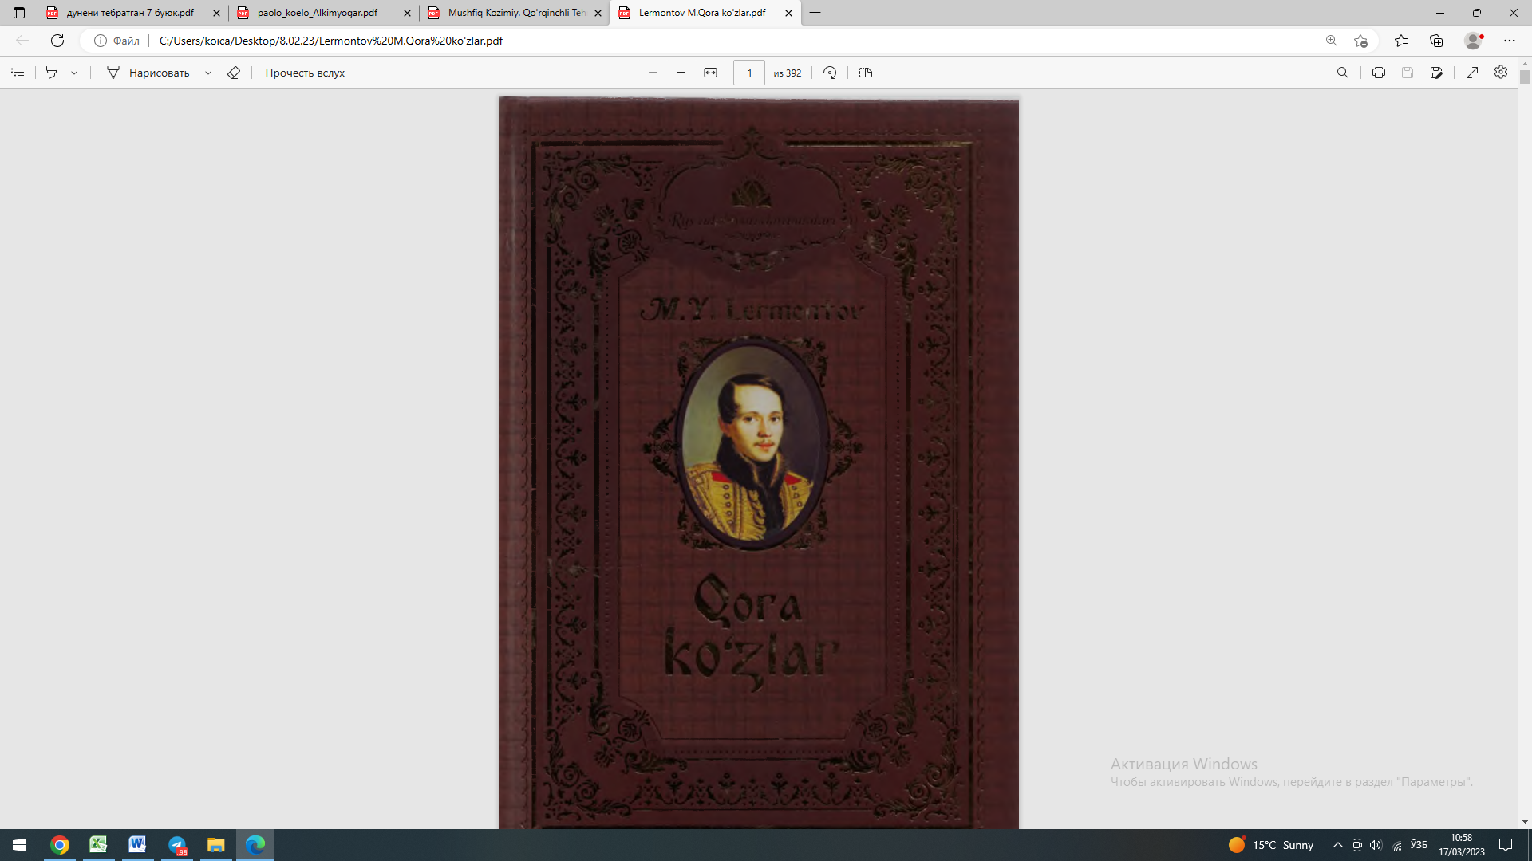Close the paolo_koelo_Alkimyogar.pdf tab

407,13
